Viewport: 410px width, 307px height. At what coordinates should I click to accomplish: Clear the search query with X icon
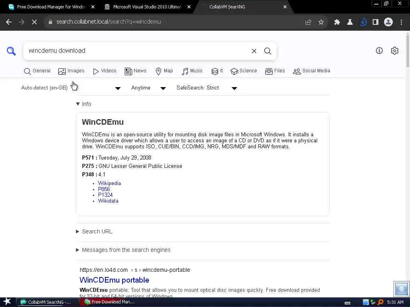tap(254, 51)
